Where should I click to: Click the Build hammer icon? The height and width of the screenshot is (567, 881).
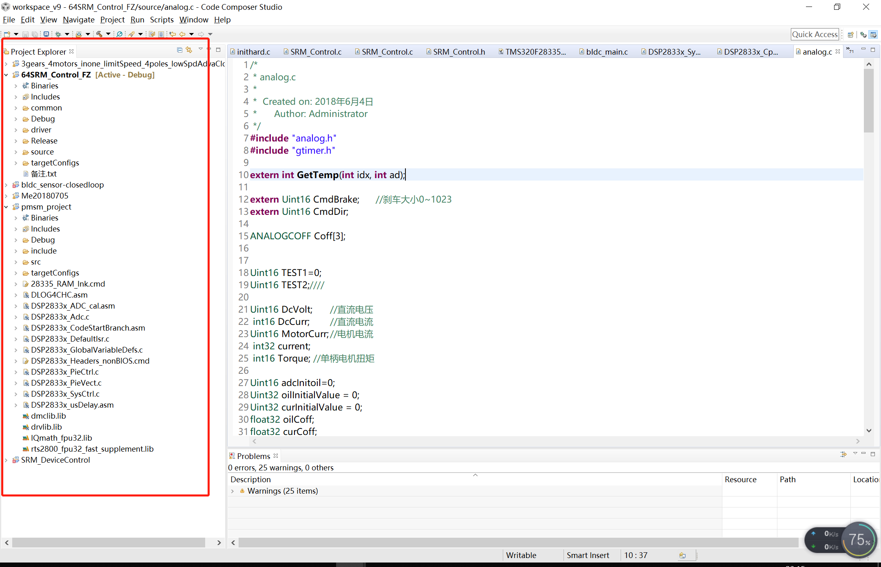coord(99,34)
